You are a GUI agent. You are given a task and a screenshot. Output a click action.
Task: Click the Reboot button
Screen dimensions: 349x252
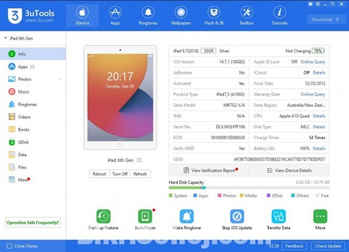pyautogui.click(x=99, y=174)
